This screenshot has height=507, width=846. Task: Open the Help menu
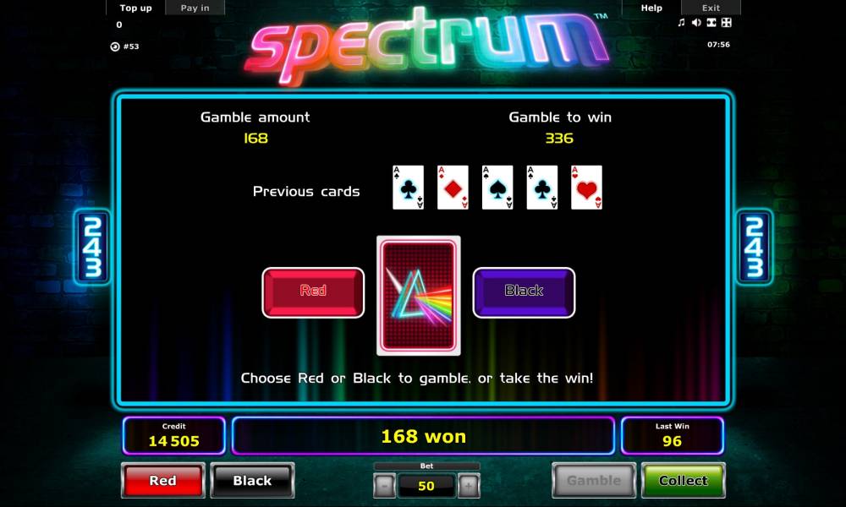[x=651, y=8]
